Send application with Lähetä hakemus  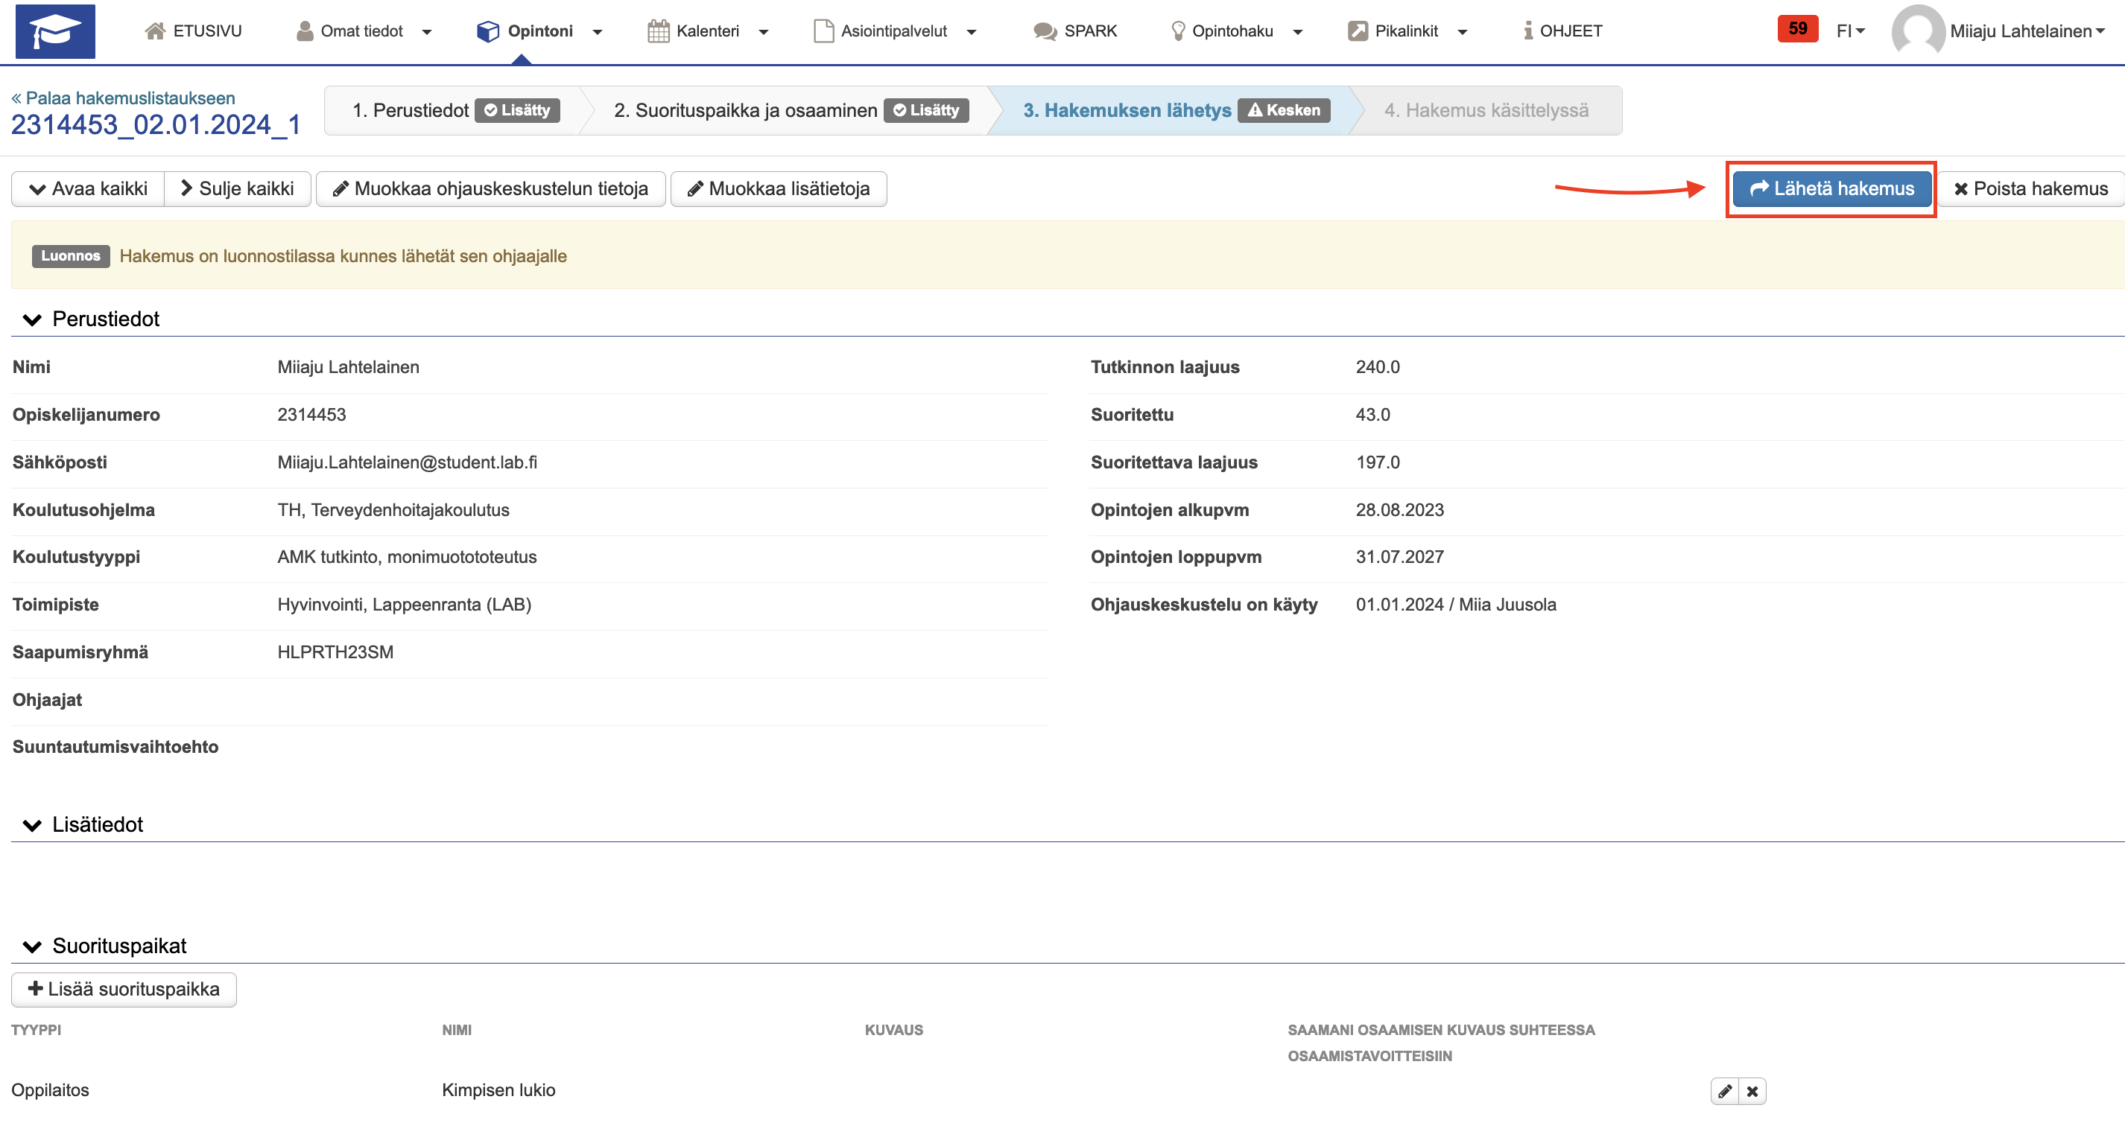(x=1831, y=189)
